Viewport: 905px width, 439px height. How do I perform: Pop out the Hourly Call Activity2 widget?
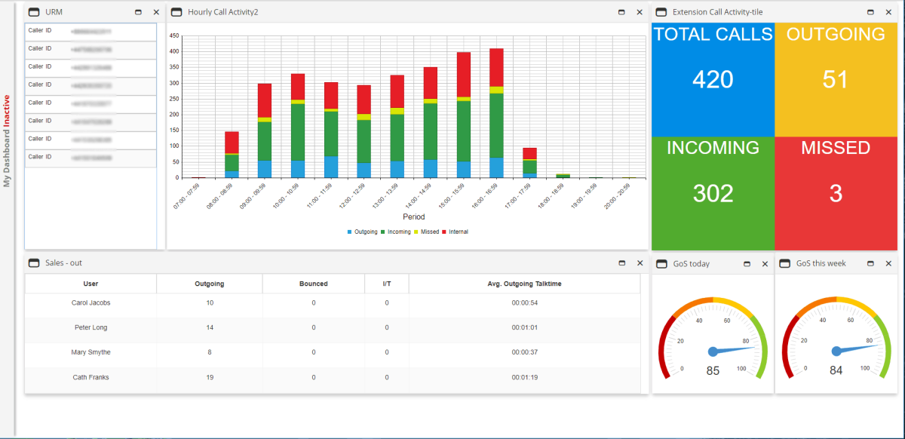click(621, 11)
